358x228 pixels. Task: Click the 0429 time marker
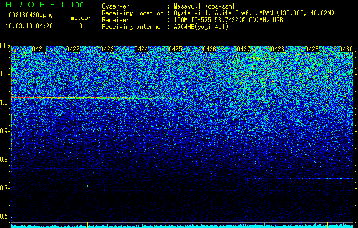tap(312, 49)
